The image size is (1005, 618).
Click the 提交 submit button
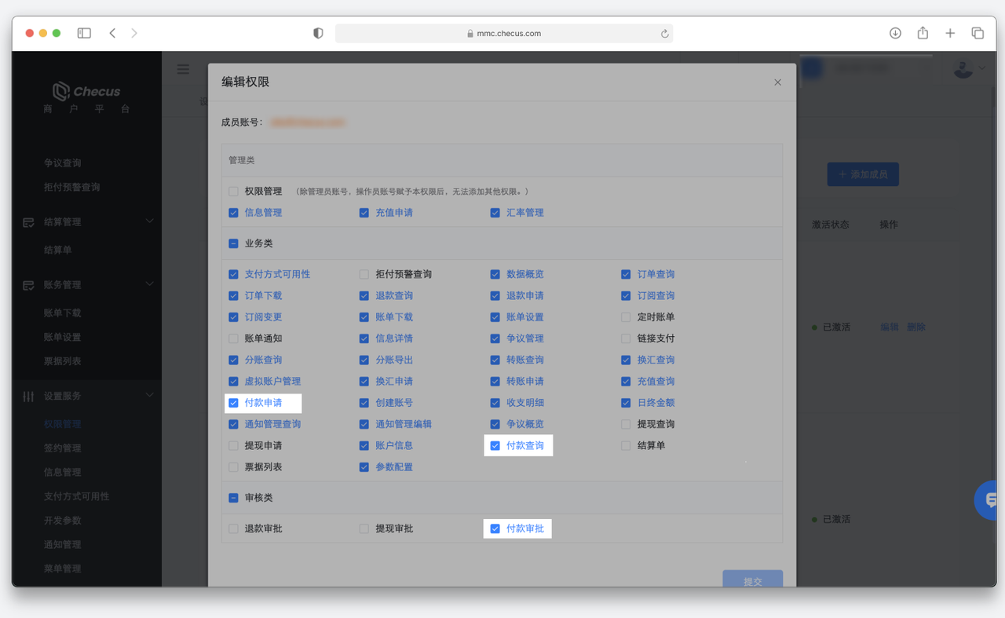[x=752, y=580]
